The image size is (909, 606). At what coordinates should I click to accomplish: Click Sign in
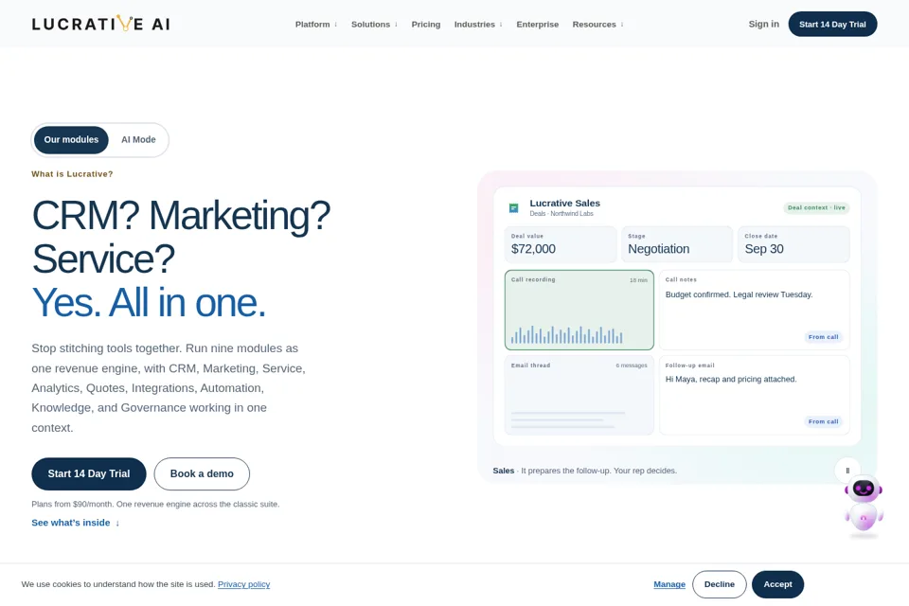click(763, 24)
